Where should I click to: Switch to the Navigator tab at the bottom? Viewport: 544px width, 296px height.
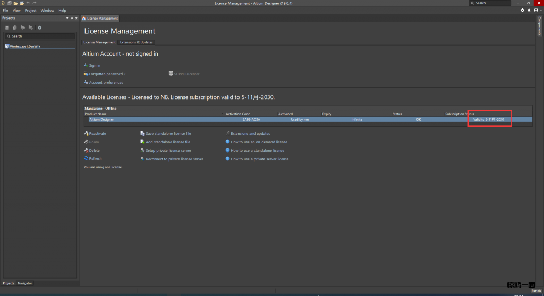pyautogui.click(x=25, y=283)
